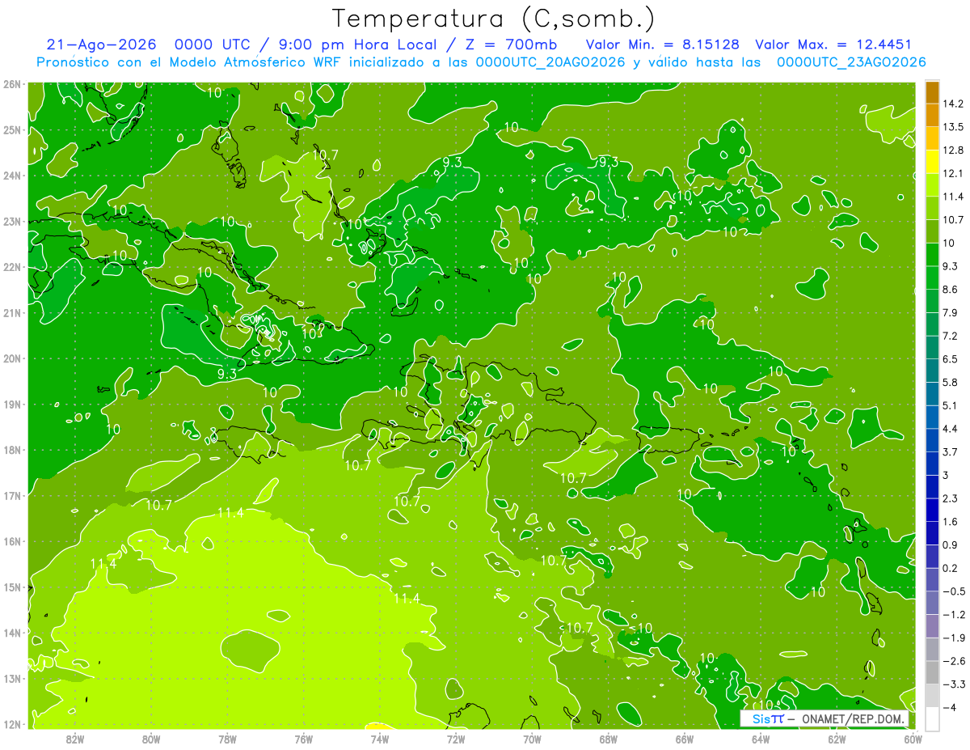Click the gold colorbar band between 12.8 and 13.5

(x=932, y=138)
